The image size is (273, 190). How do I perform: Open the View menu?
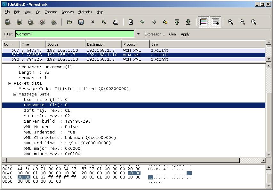pos(28,12)
